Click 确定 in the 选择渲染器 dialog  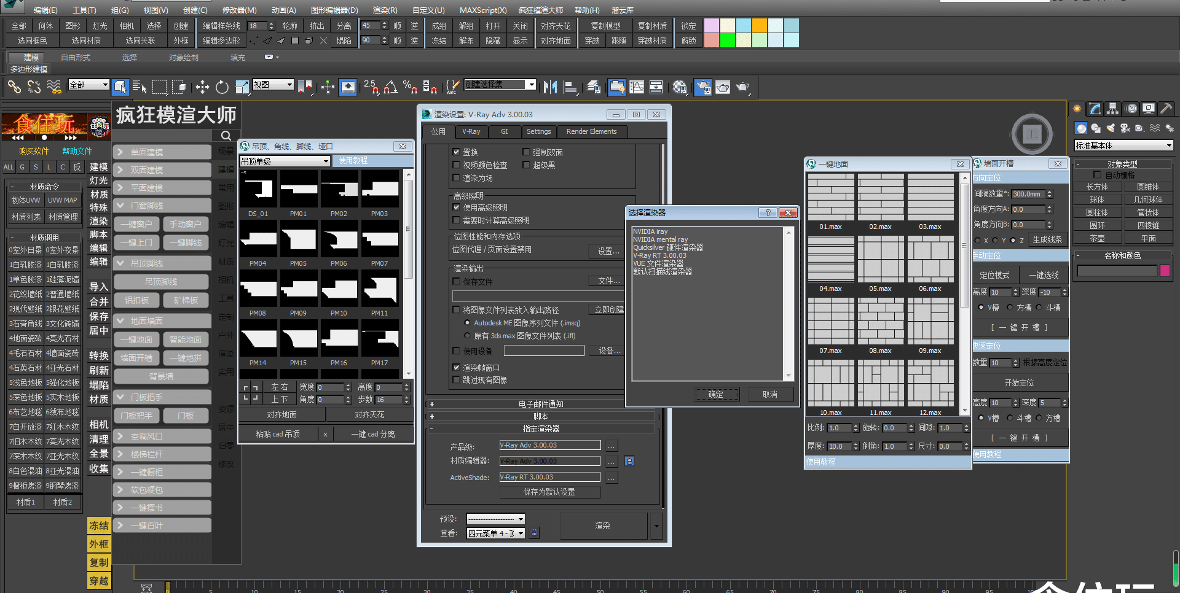(716, 395)
